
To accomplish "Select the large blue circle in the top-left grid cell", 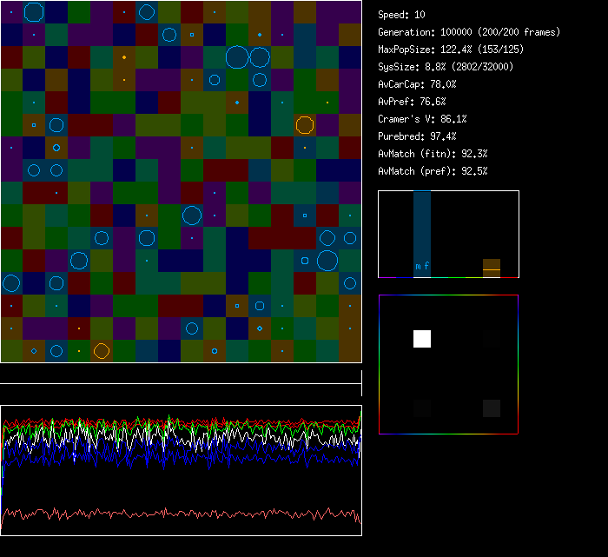I will coord(33,11).
